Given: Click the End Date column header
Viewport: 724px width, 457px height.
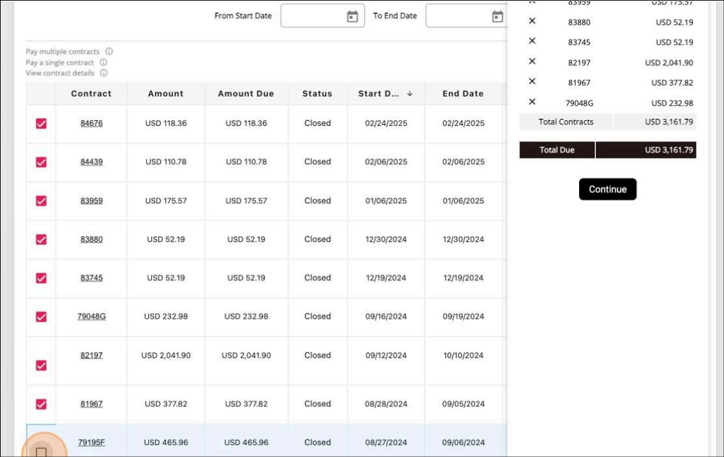Looking at the screenshot, I should 463,93.
